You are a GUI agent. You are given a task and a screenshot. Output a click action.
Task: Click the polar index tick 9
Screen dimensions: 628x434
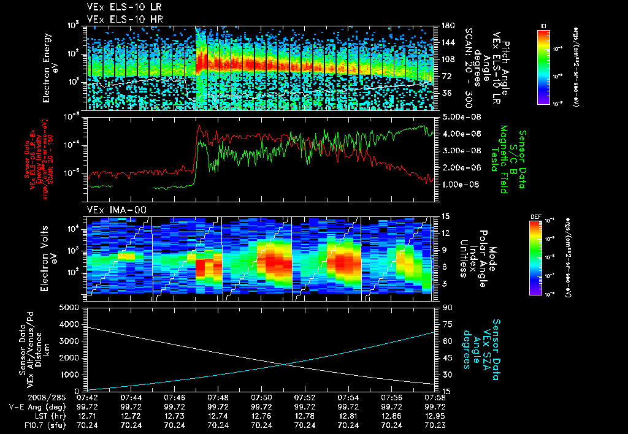pyautogui.click(x=444, y=250)
